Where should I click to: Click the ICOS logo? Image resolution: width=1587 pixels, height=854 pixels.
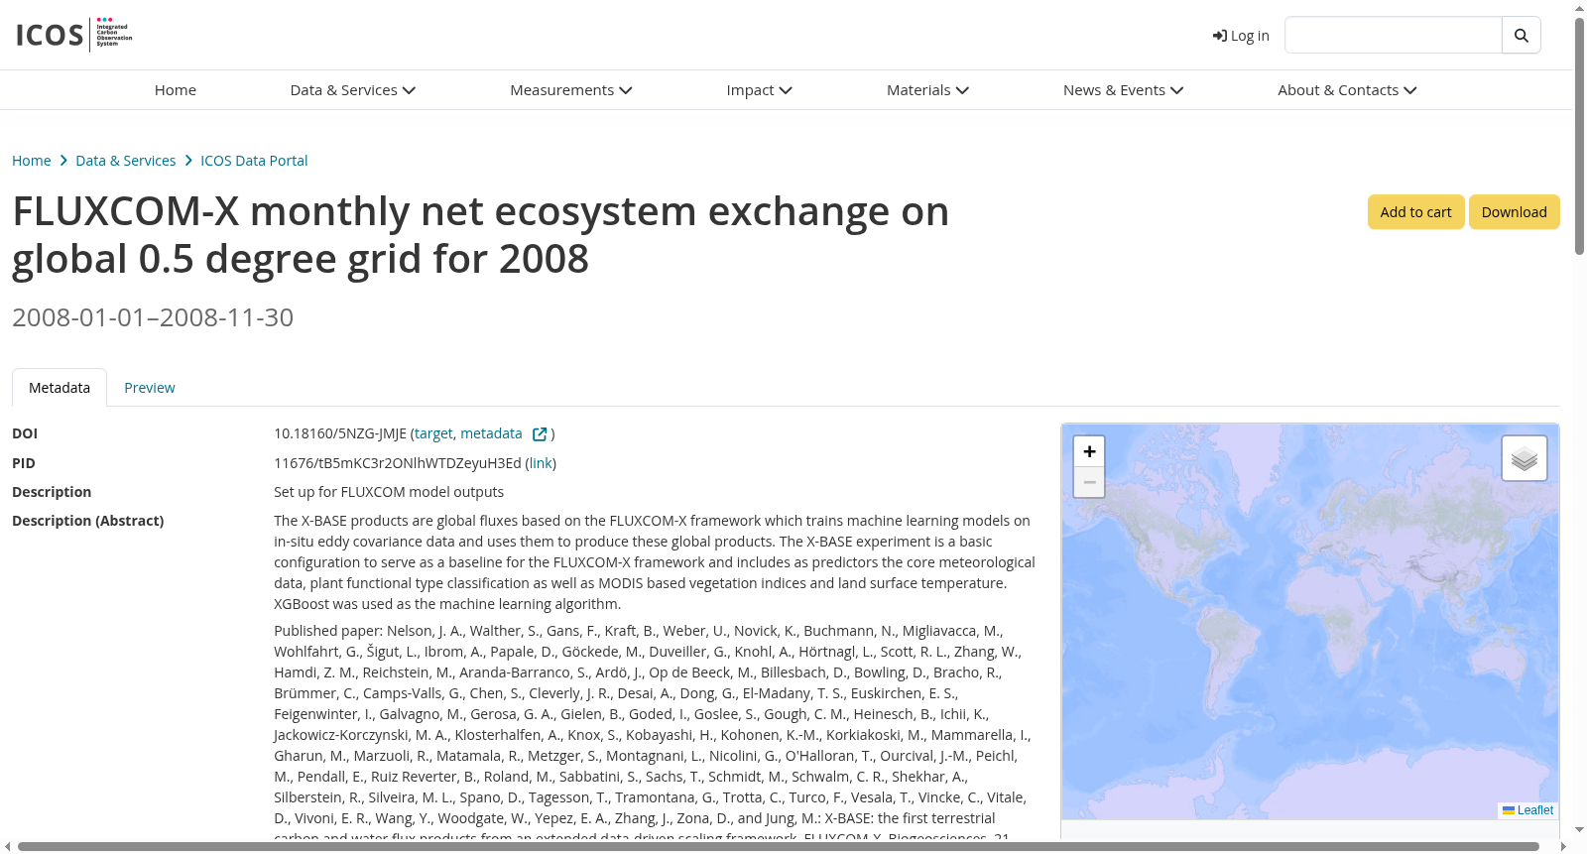click(74, 35)
